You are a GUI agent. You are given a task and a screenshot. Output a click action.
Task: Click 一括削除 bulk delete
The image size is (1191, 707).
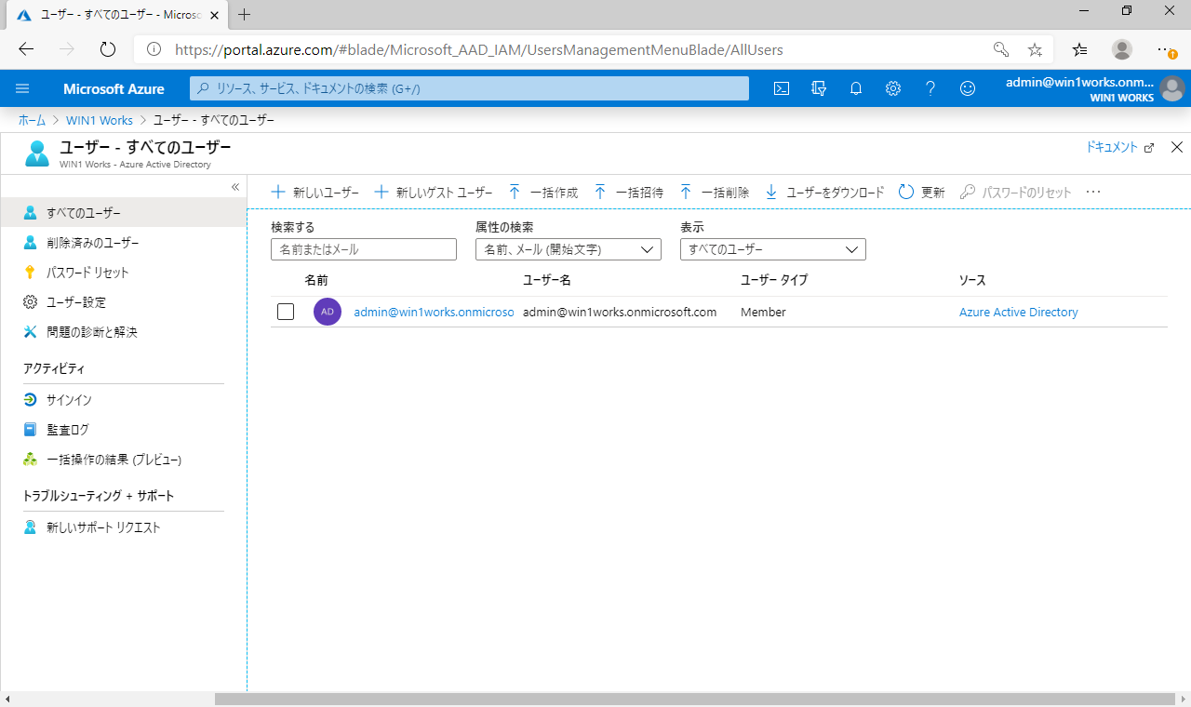715,193
